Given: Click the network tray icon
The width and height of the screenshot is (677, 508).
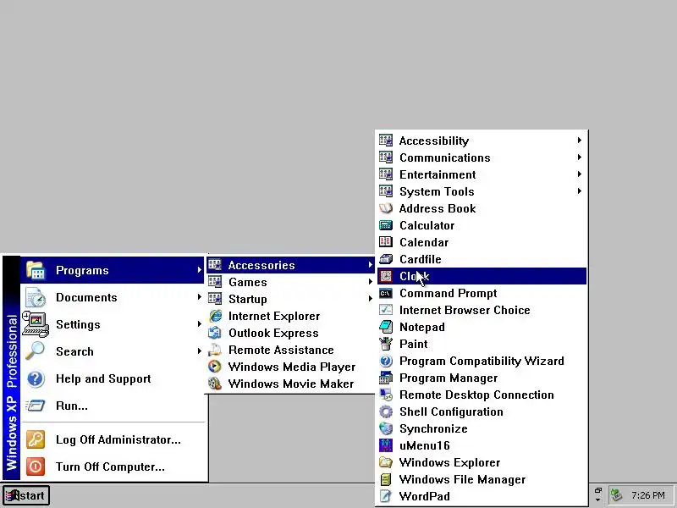Looking at the screenshot, I should (616, 494).
